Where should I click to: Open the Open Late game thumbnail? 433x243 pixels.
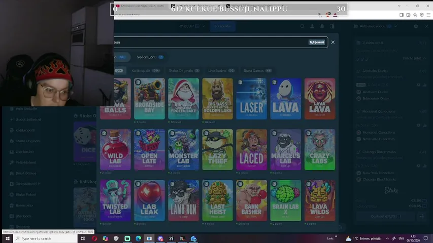click(149, 150)
